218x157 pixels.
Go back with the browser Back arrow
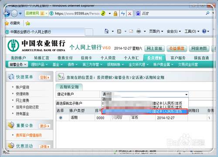[7, 14]
